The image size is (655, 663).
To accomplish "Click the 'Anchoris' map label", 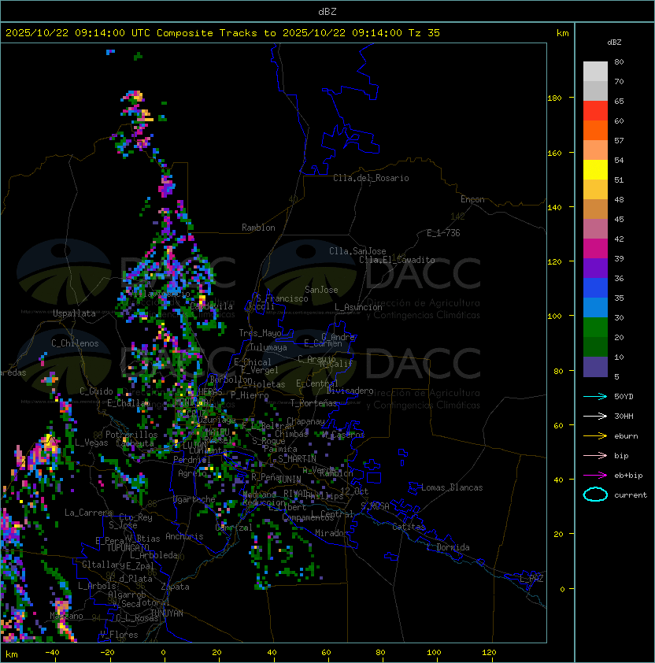I will [184, 536].
